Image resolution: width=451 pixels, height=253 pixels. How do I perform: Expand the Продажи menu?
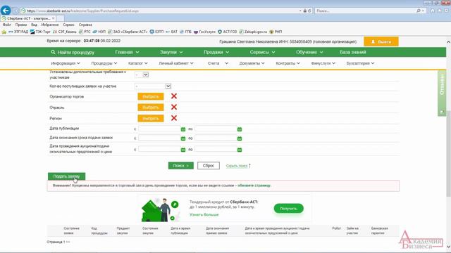[216, 52]
